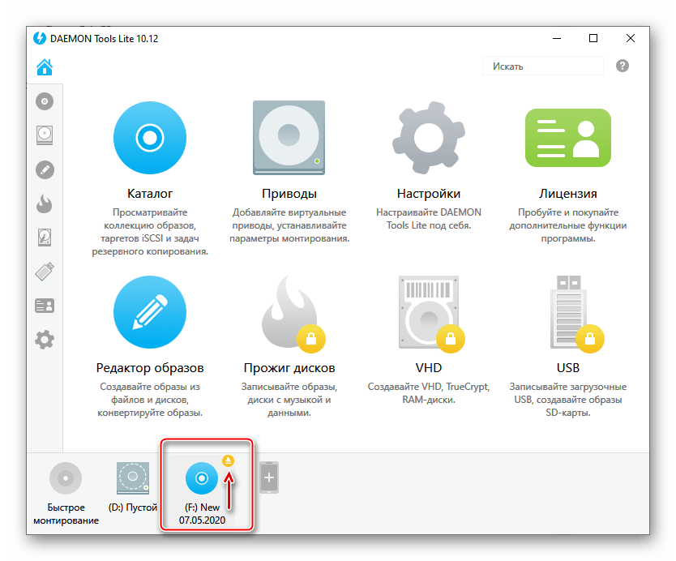Maximize the DAEMON Tools window
This screenshot has height=561, width=676.
(x=593, y=38)
